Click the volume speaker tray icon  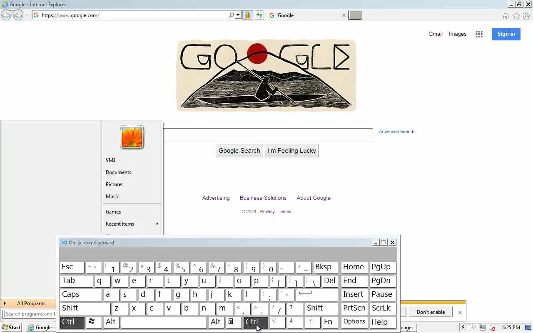(x=492, y=328)
